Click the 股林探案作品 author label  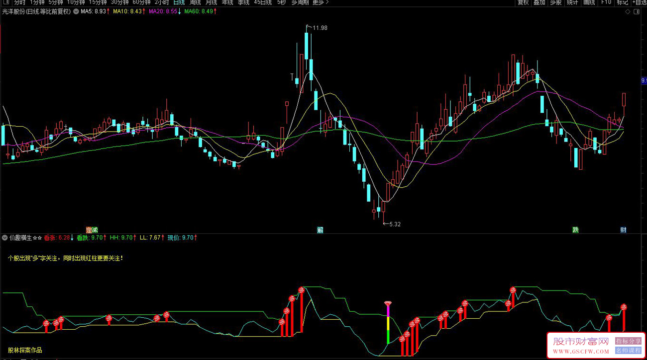click(25, 350)
